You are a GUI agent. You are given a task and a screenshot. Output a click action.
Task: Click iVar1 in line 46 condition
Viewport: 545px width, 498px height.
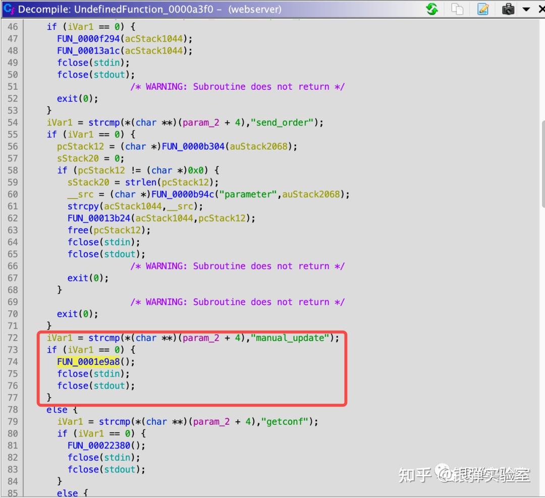(x=80, y=27)
